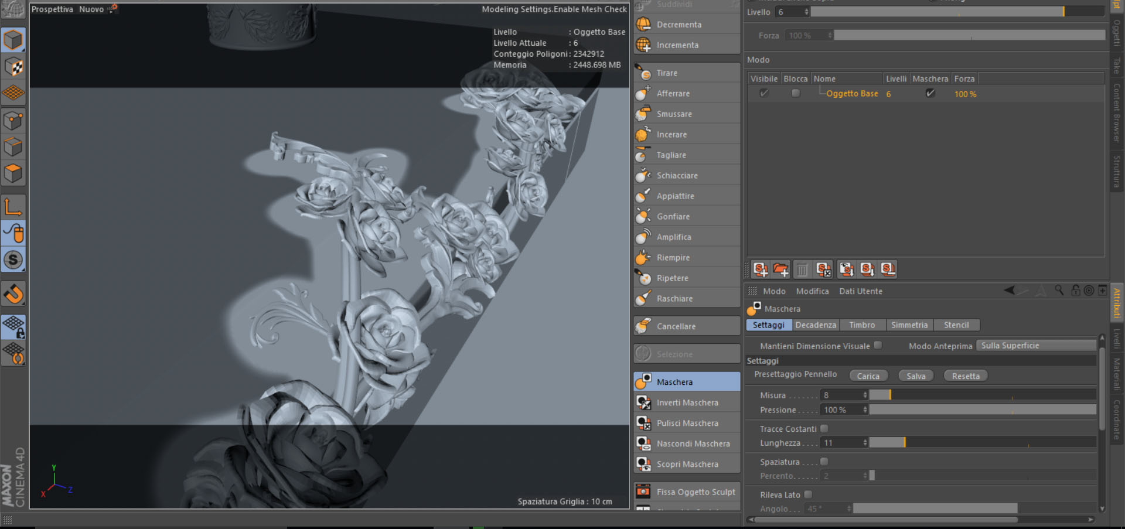The image size is (1125, 529).
Task: Switch to the Decadenza tab
Action: point(816,325)
